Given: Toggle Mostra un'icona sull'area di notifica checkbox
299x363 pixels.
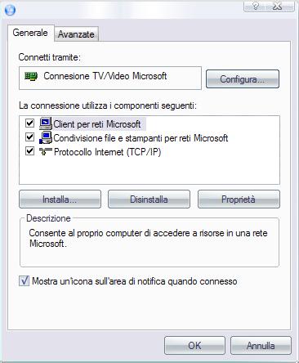Looking at the screenshot, I should (24, 280).
